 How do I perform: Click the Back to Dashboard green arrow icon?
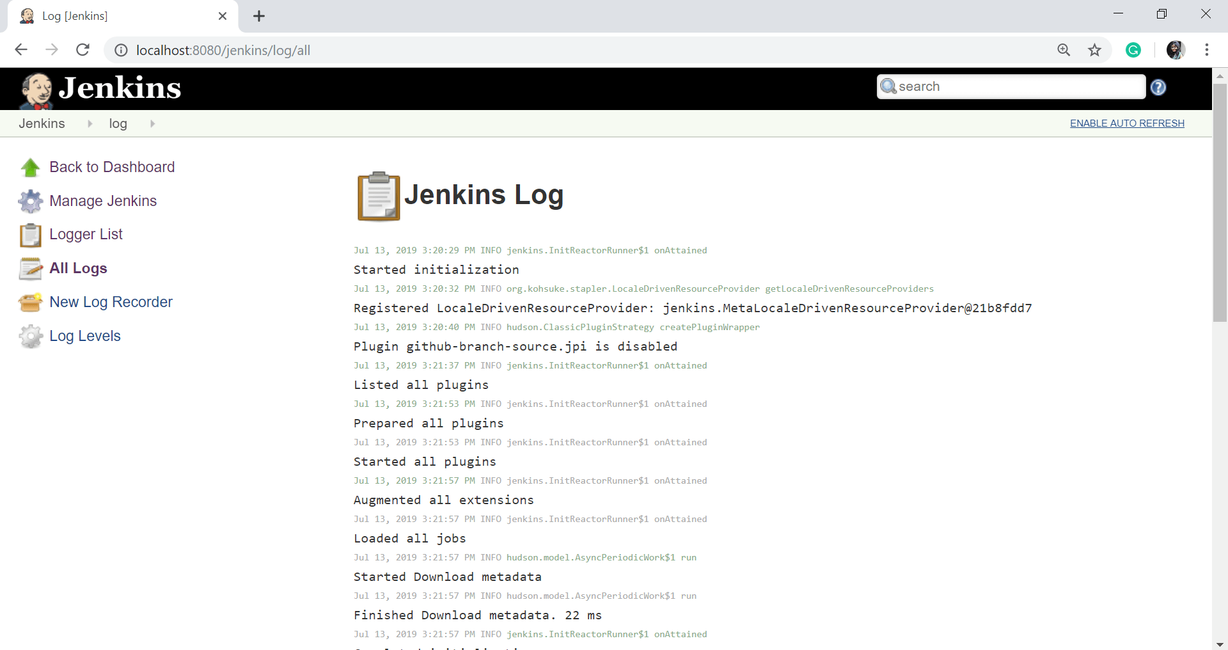(30, 168)
